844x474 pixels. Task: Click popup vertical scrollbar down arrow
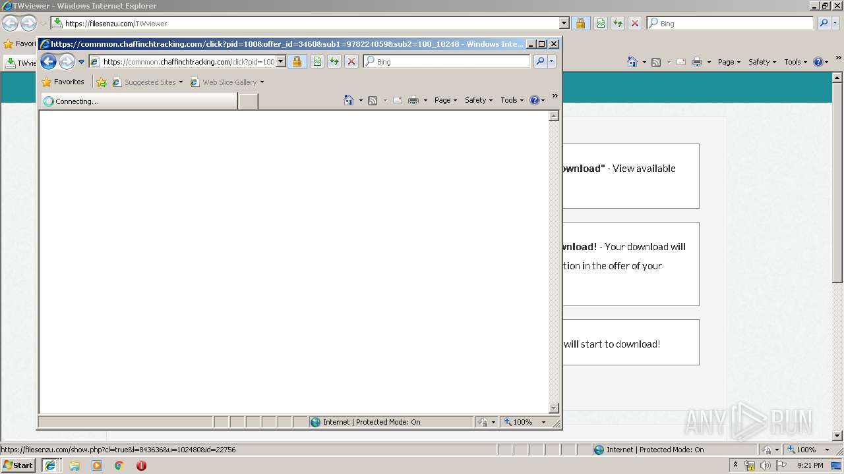pyautogui.click(x=554, y=408)
